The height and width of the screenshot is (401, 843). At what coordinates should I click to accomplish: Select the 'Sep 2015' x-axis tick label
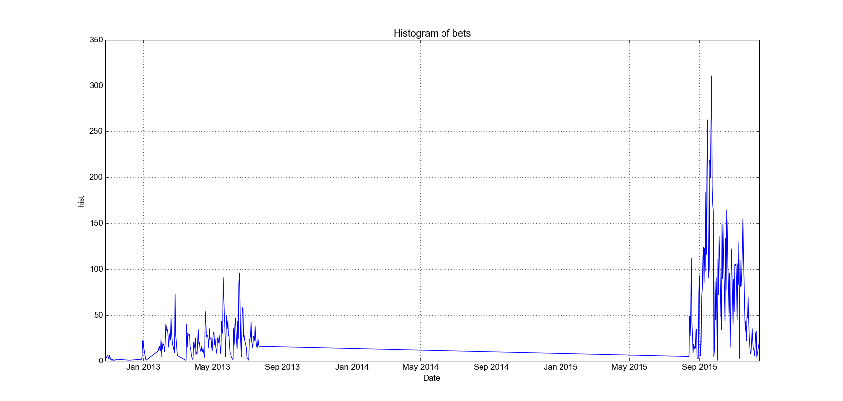coord(699,367)
